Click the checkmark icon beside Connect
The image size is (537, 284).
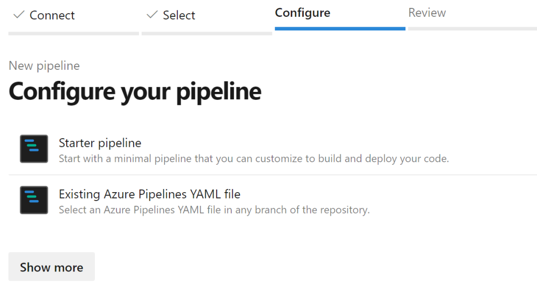pos(18,15)
